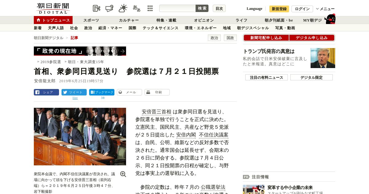This screenshot has height=194, width=369.
Task: Open 朝デジスペシャル section
Action: pos(253,28)
